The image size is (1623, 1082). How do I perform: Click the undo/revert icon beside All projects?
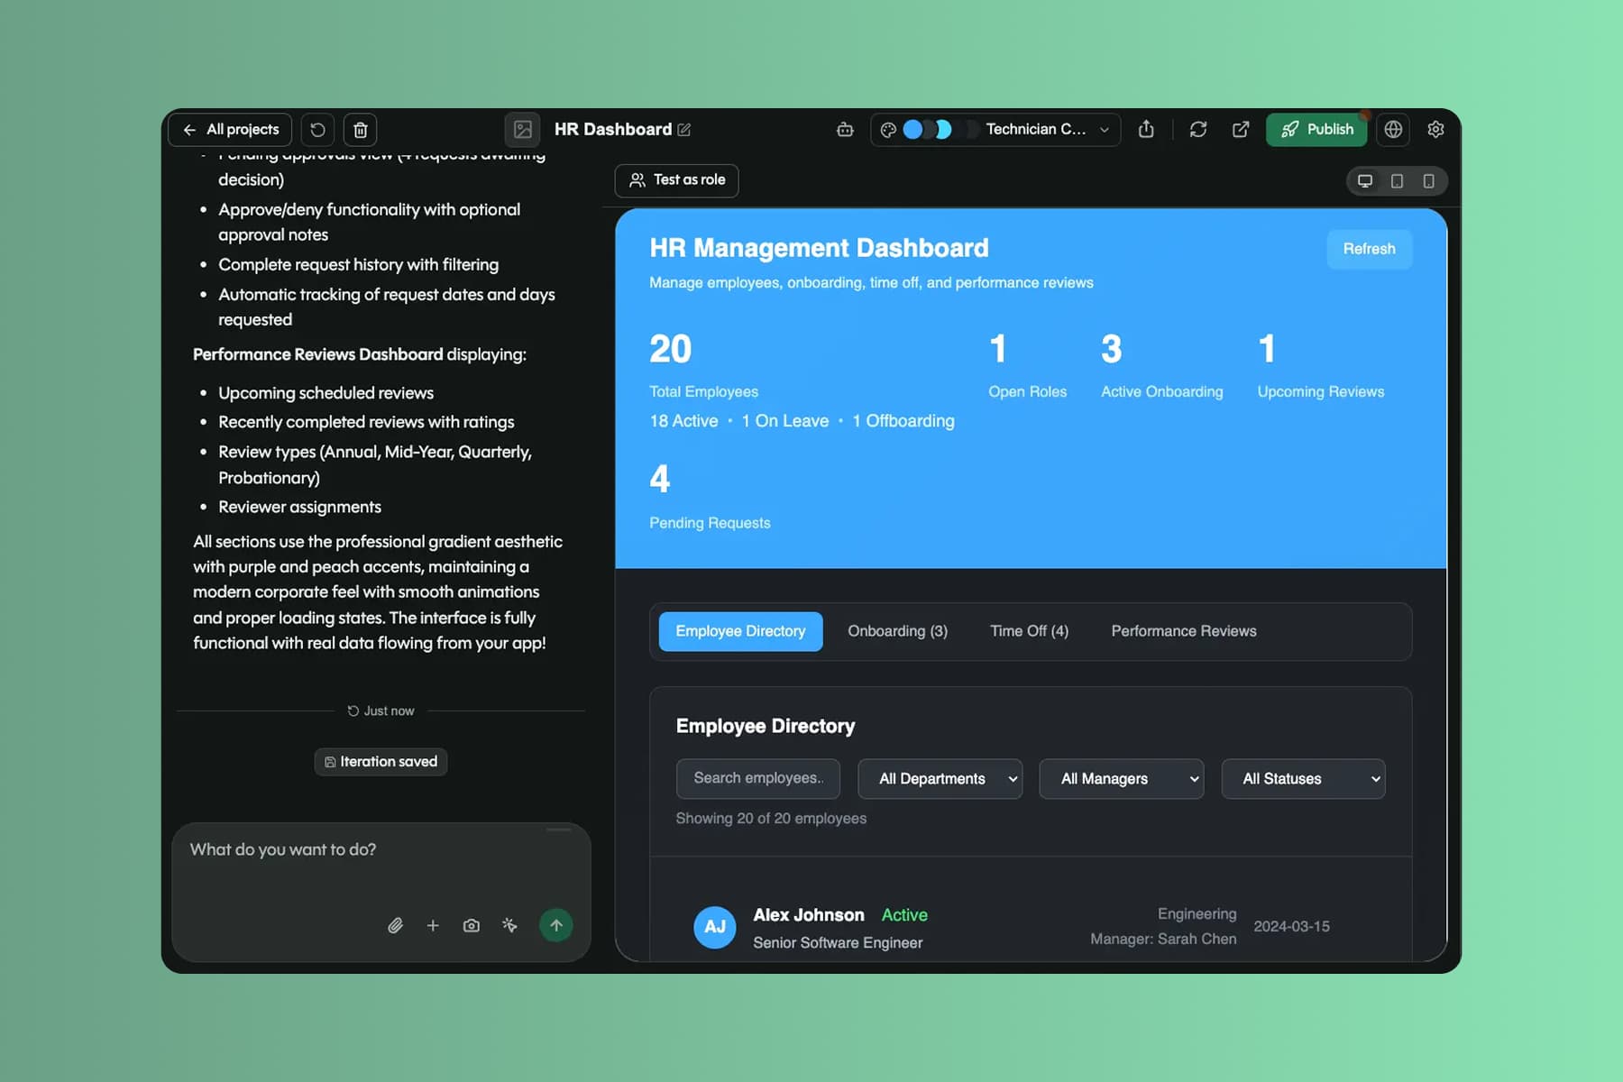click(317, 130)
